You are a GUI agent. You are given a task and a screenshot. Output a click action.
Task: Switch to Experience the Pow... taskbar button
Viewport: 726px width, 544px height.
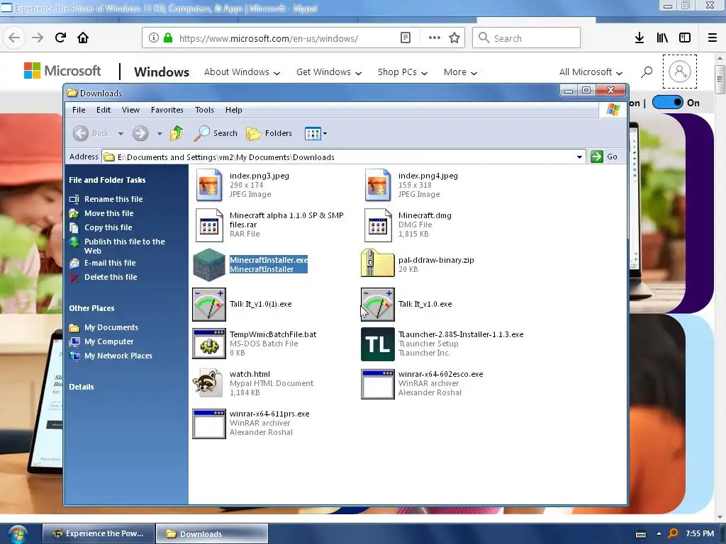click(98, 533)
